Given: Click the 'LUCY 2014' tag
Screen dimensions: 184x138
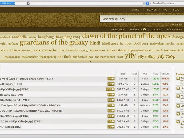Looking at the screenshot, I should pyautogui.click(x=141, y=44).
